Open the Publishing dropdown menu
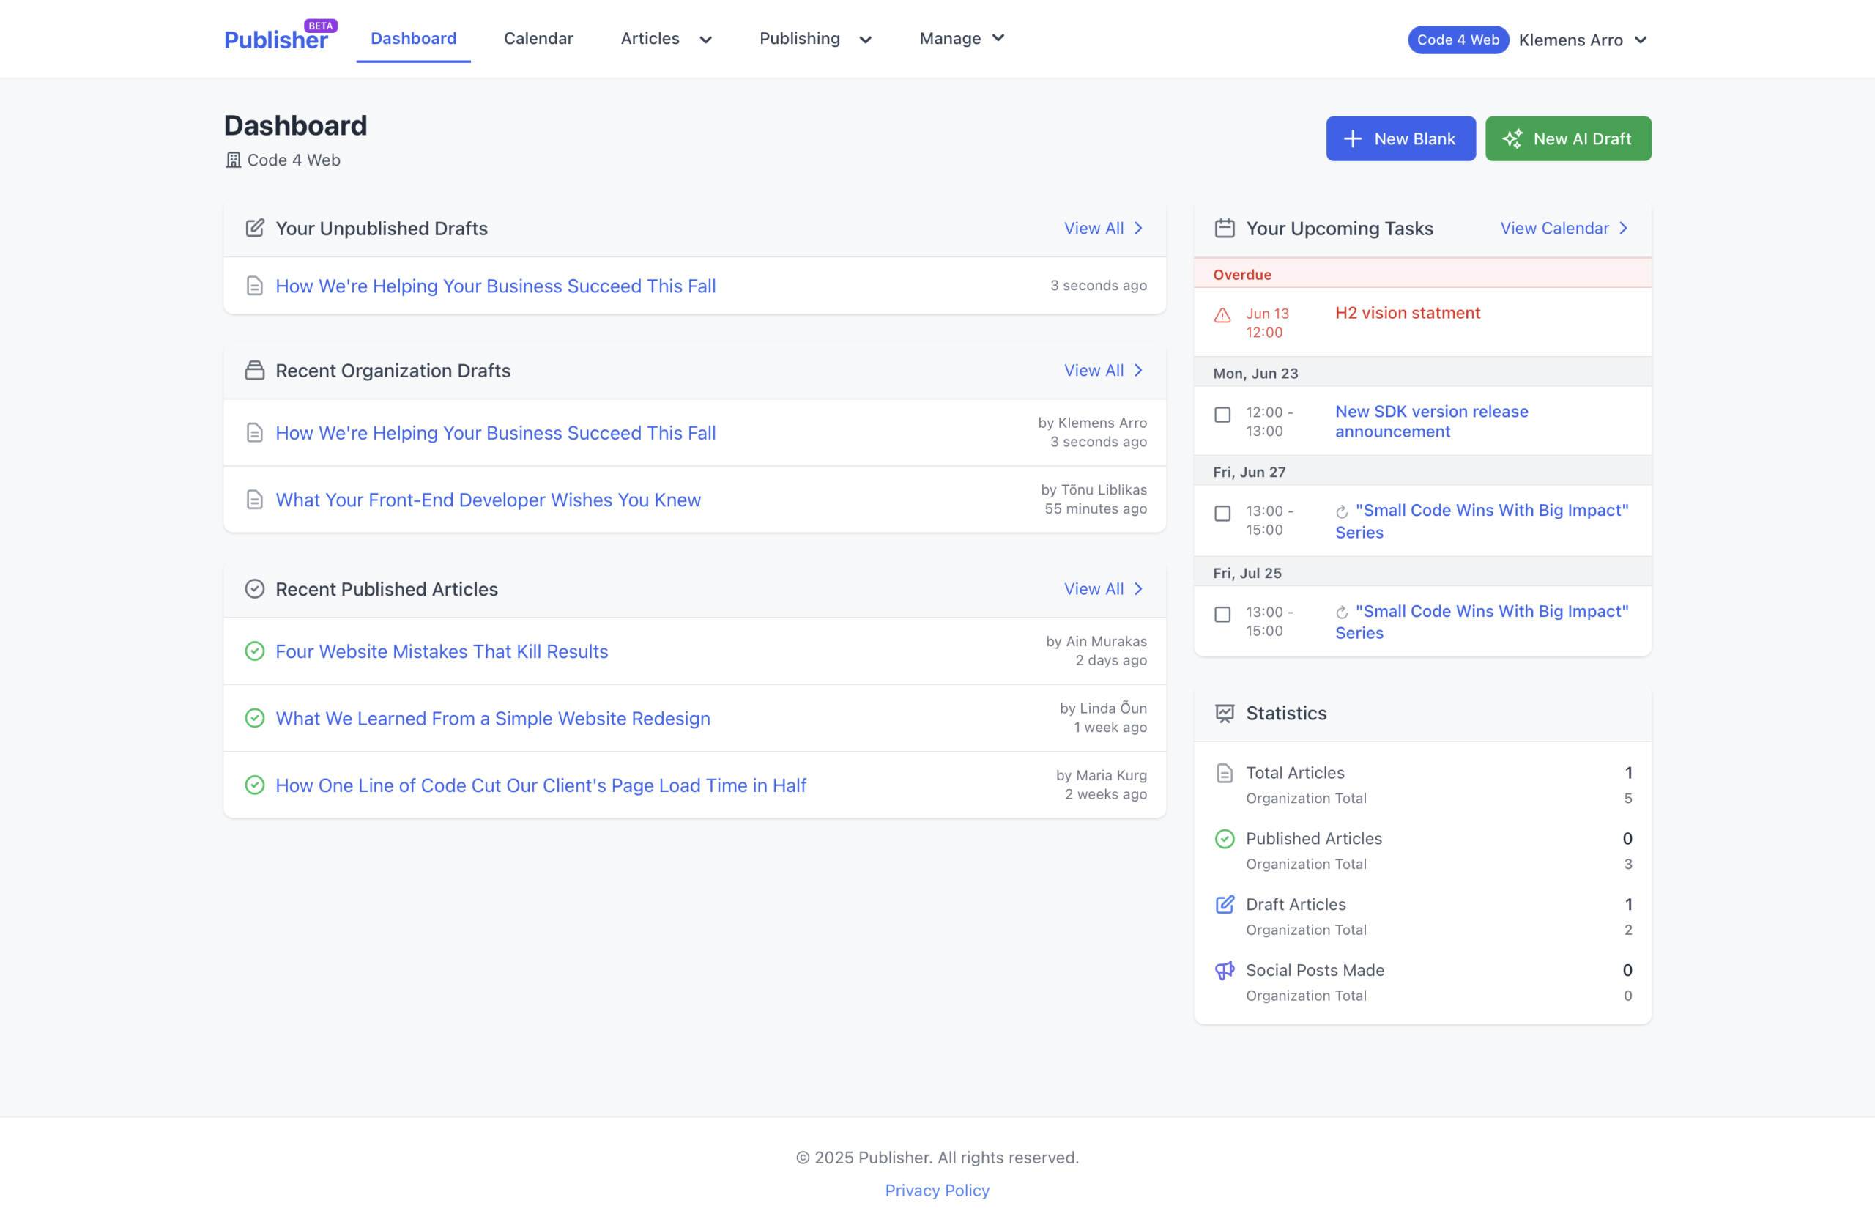Screen dimensions: 1875x1225 [x=815, y=39]
